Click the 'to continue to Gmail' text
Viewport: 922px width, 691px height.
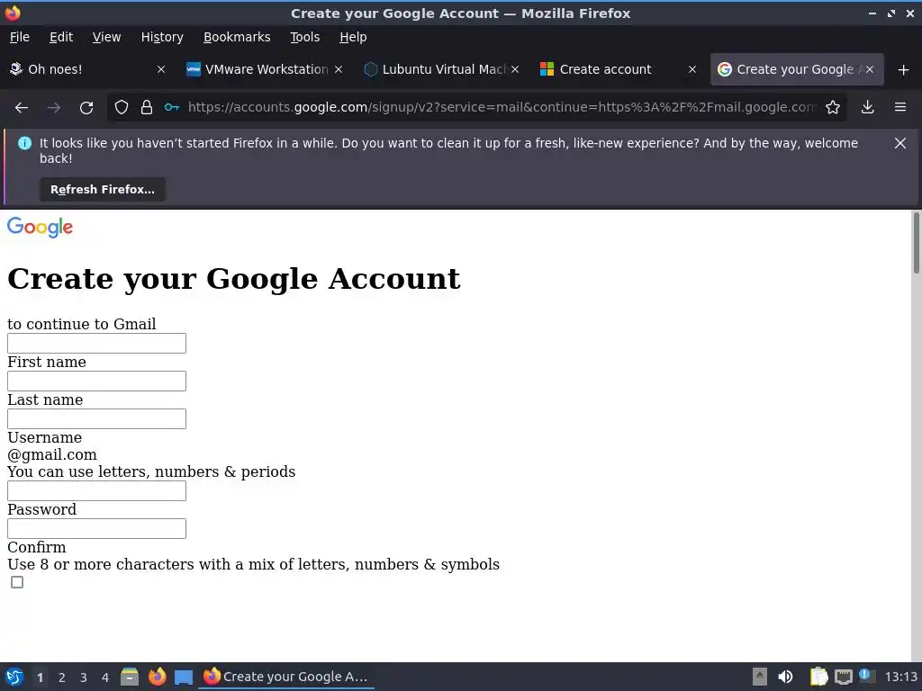click(82, 324)
